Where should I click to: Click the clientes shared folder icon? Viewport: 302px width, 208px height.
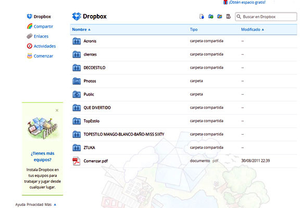coord(77,54)
